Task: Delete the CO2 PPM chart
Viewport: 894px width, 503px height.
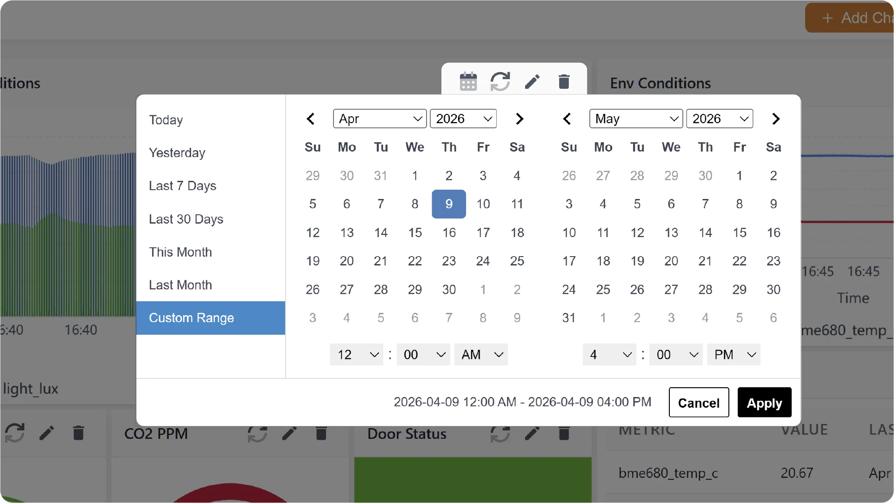Action: click(321, 434)
